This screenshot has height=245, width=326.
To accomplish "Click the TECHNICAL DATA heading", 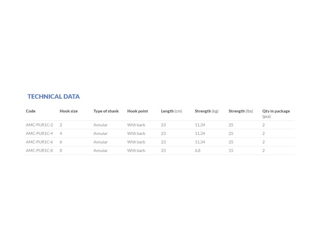I will (x=53, y=96).
